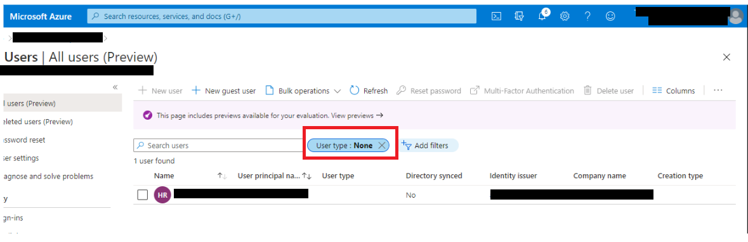Sort by the Name column arrows
This screenshot has height=242, width=748.
(222, 175)
